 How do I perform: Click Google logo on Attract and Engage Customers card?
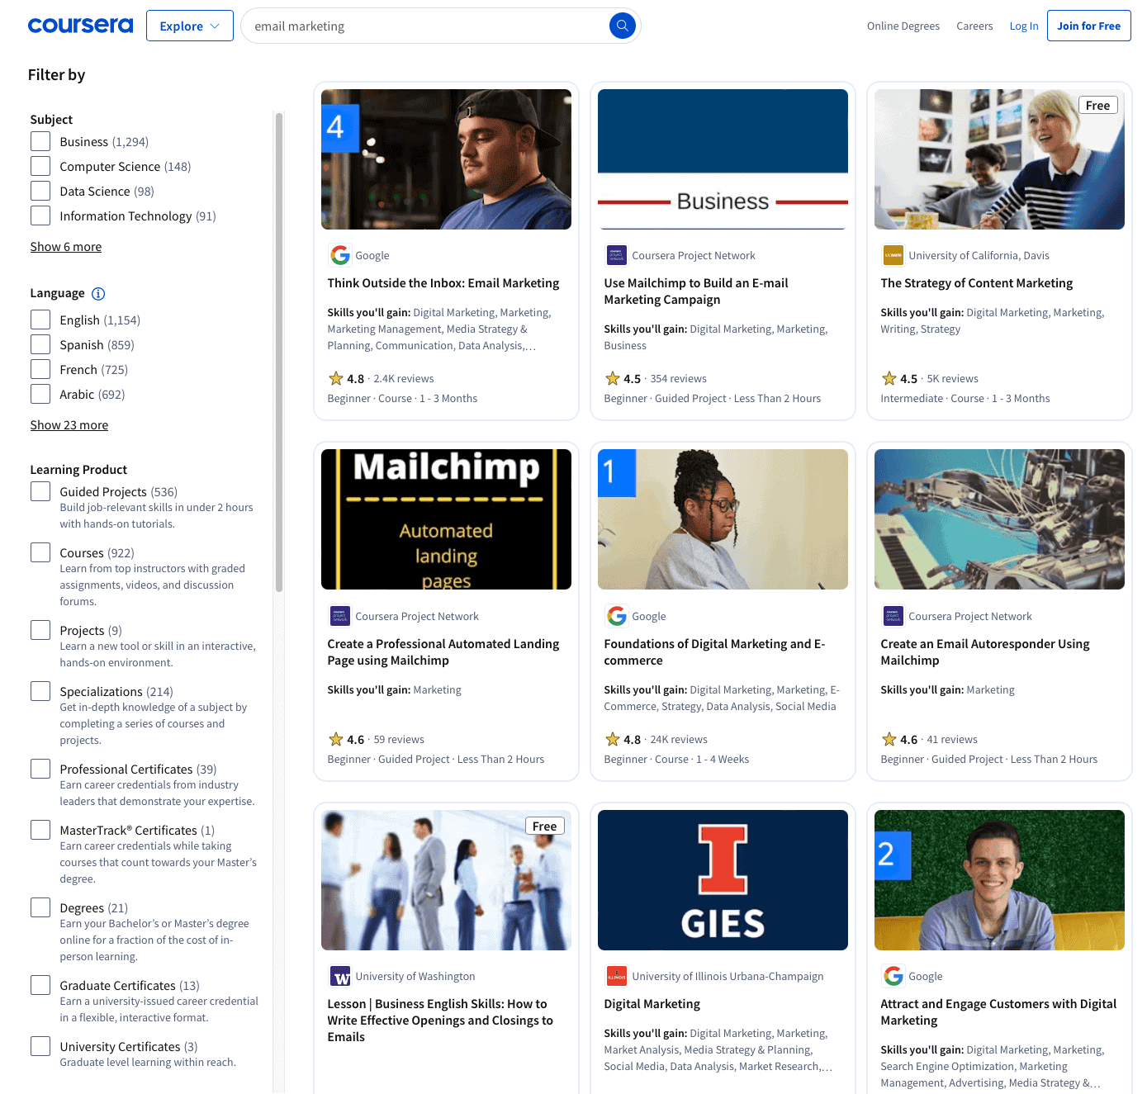click(x=893, y=976)
